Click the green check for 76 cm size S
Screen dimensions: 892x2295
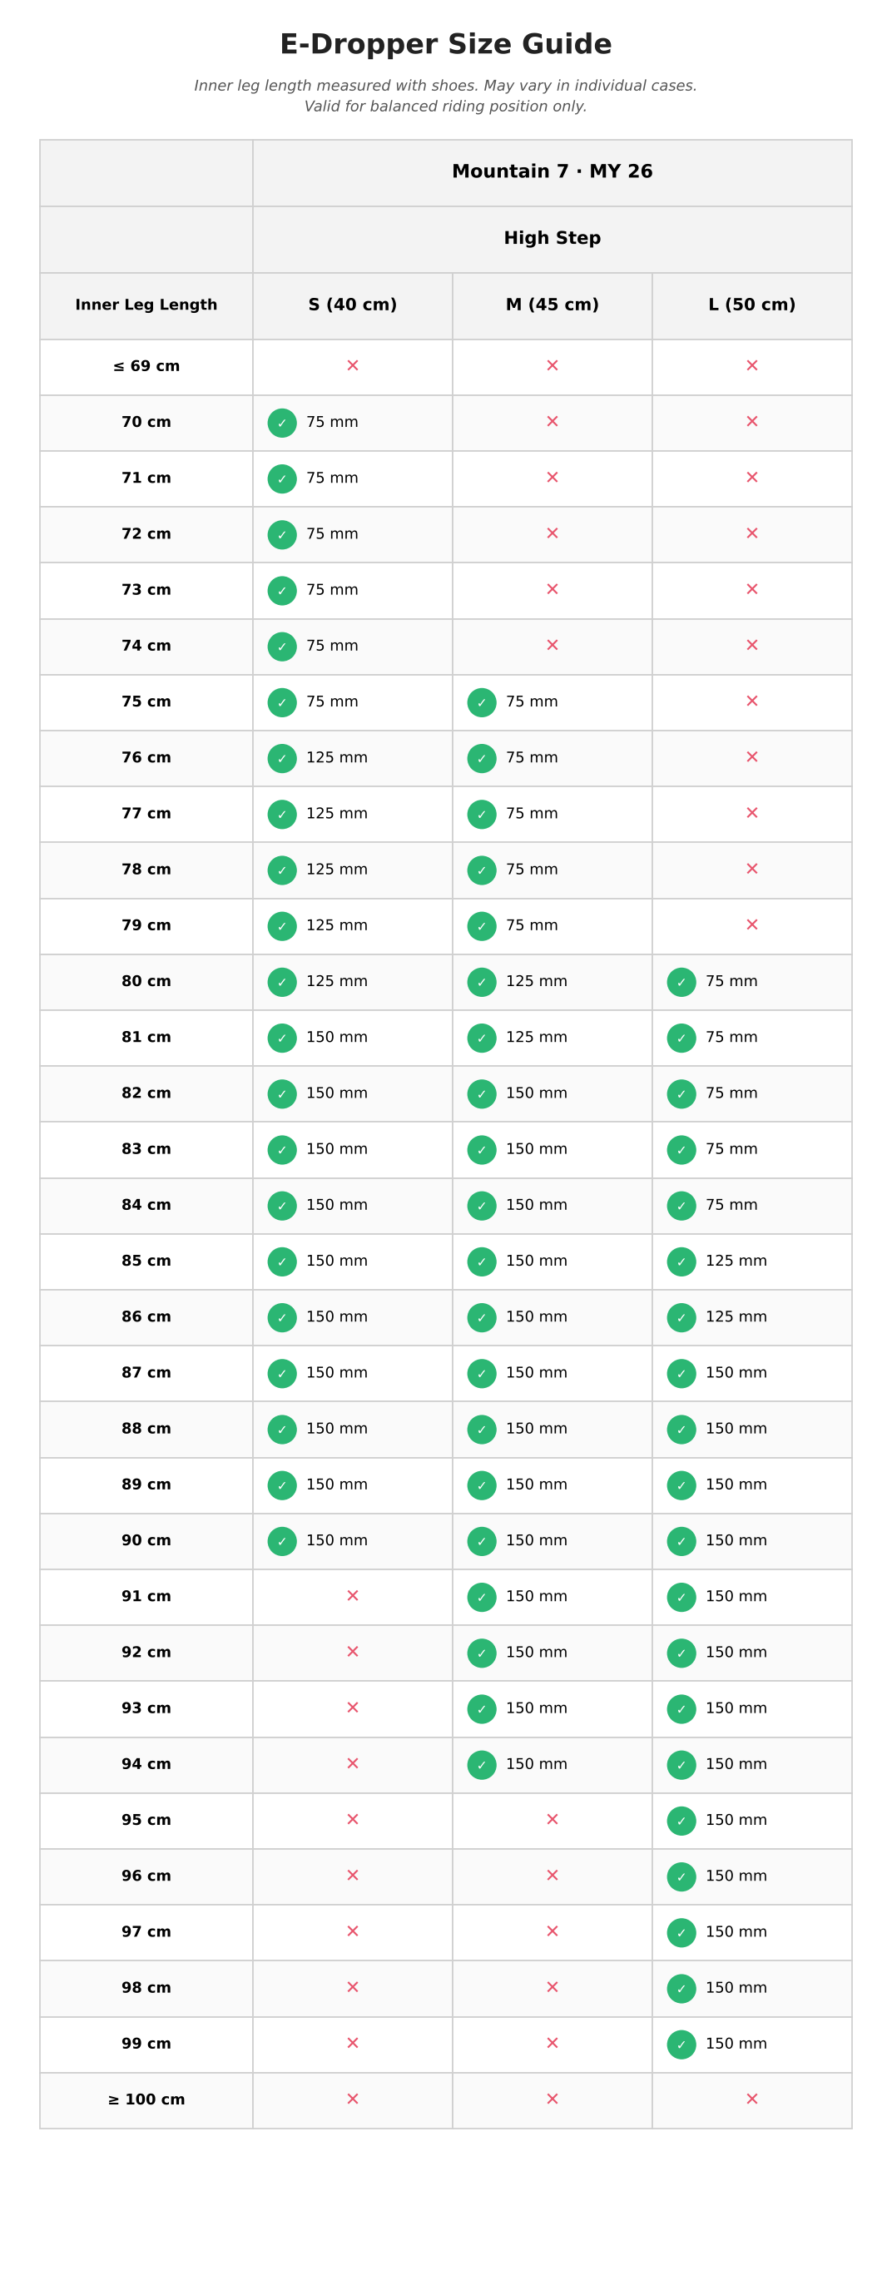point(281,759)
